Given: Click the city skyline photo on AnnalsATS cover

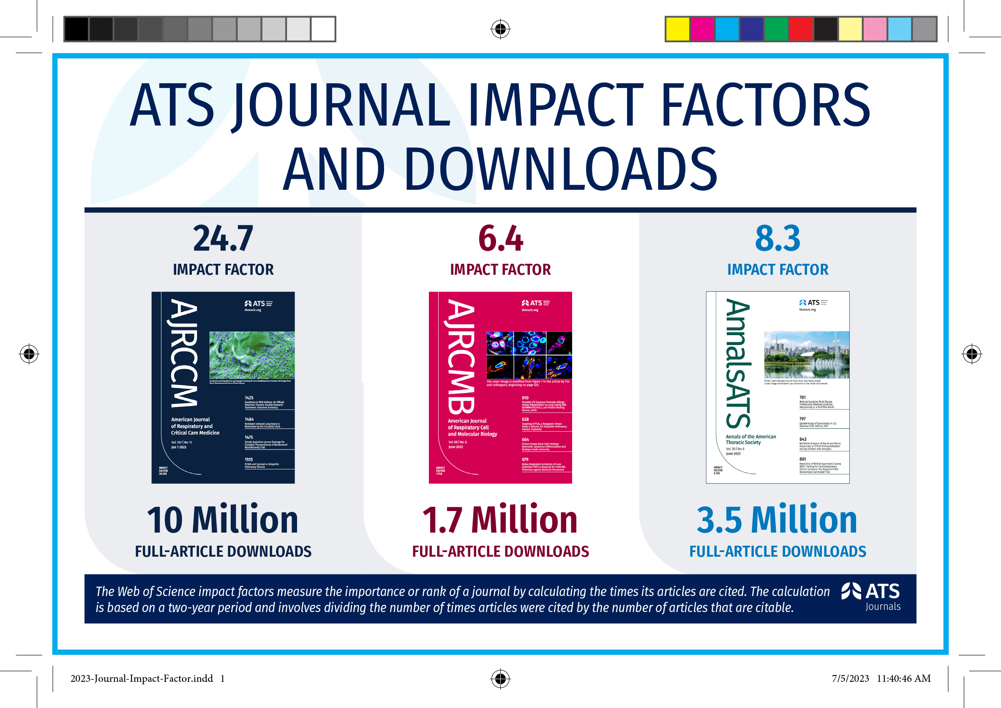Looking at the screenshot, I should tap(807, 355).
